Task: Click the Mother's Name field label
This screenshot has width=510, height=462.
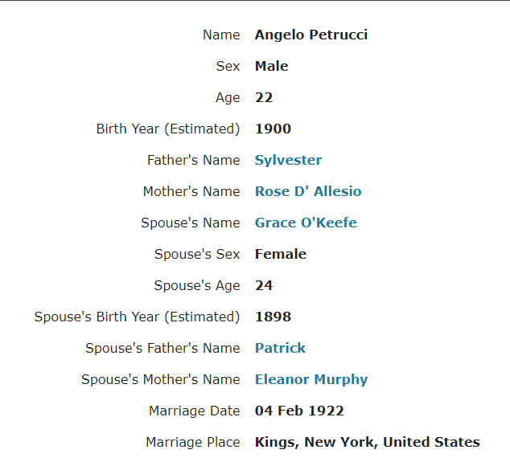Action: click(x=191, y=191)
